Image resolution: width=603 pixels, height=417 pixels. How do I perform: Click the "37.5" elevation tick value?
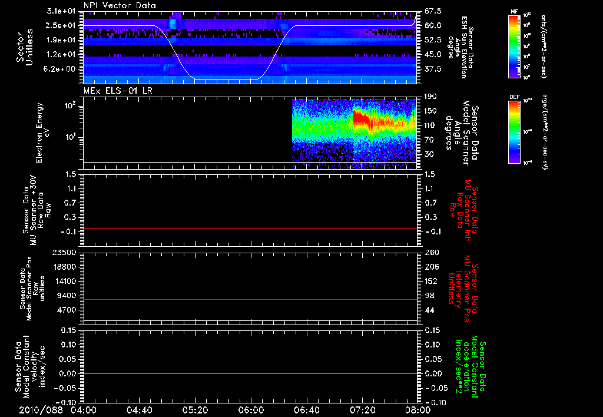[x=433, y=69]
